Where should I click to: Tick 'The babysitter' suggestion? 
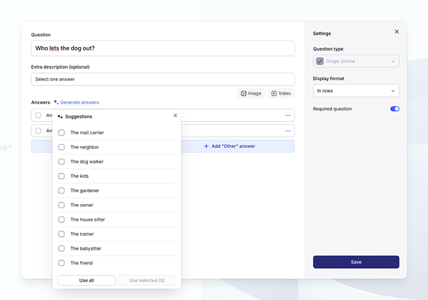coord(61,248)
